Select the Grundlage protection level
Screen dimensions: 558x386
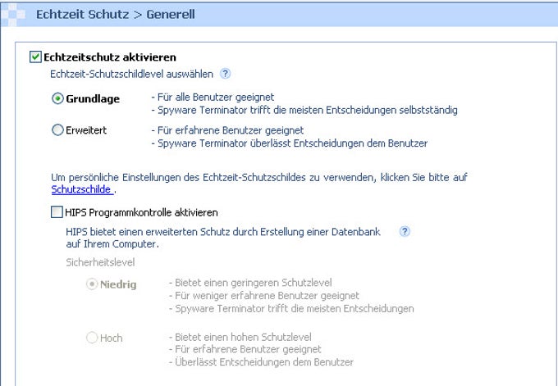point(57,98)
